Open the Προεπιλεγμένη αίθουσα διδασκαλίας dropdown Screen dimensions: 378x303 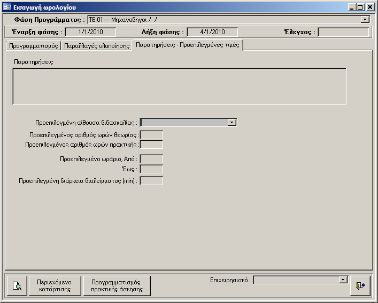[x=232, y=122]
